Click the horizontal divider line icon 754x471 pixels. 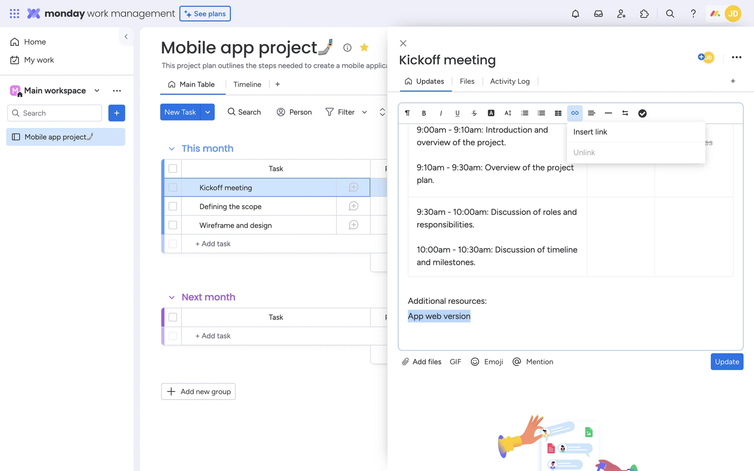tap(608, 113)
